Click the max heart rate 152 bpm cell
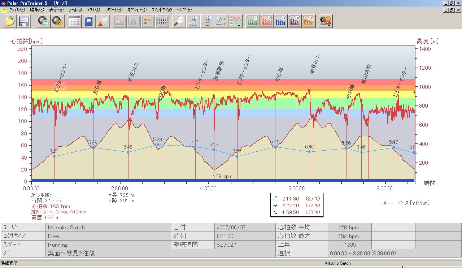Screen dimensions: 462x268 [349, 236]
